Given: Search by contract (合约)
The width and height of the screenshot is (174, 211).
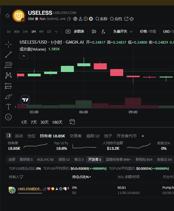Looking at the screenshot, I should (116, 19).
